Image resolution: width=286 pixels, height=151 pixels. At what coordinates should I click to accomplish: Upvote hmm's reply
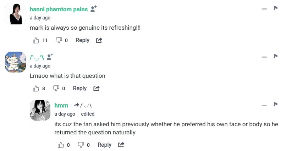[61, 145]
